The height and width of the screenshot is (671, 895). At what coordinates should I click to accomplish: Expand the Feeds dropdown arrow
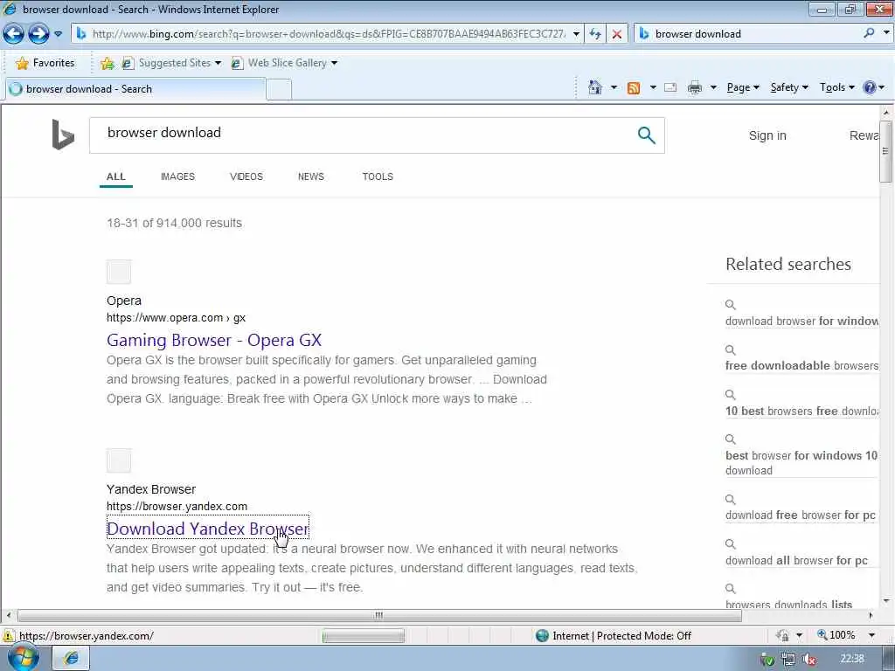pyautogui.click(x=652, y=87)
